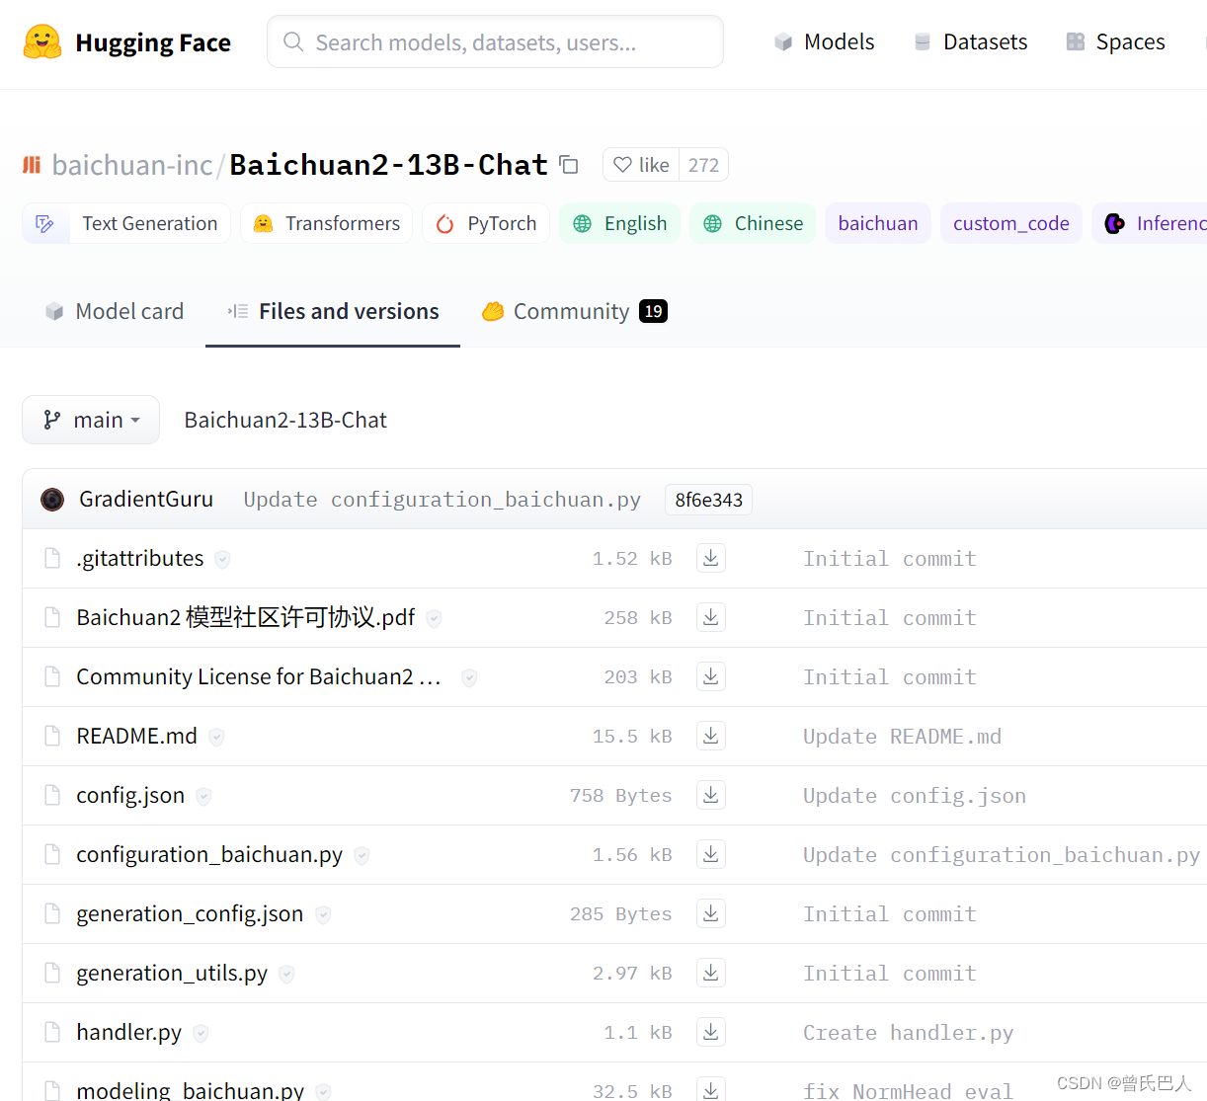
Task: Open the generation_config.json file
Action: (x=190, y=913)
